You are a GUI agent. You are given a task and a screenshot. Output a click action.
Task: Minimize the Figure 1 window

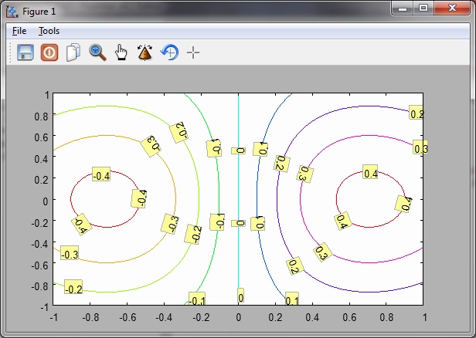click(402, 8)
